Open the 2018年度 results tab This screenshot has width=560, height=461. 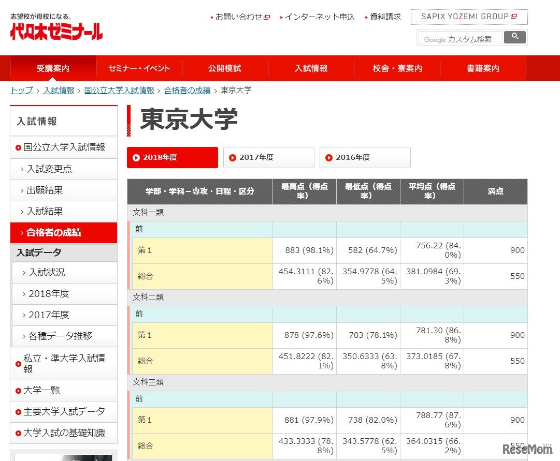(172, 157)
